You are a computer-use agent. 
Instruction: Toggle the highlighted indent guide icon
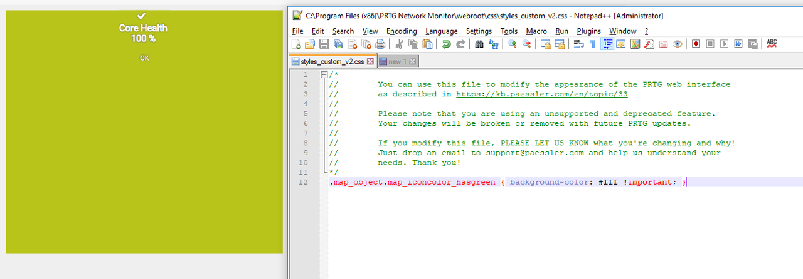[x=607, y=44]
